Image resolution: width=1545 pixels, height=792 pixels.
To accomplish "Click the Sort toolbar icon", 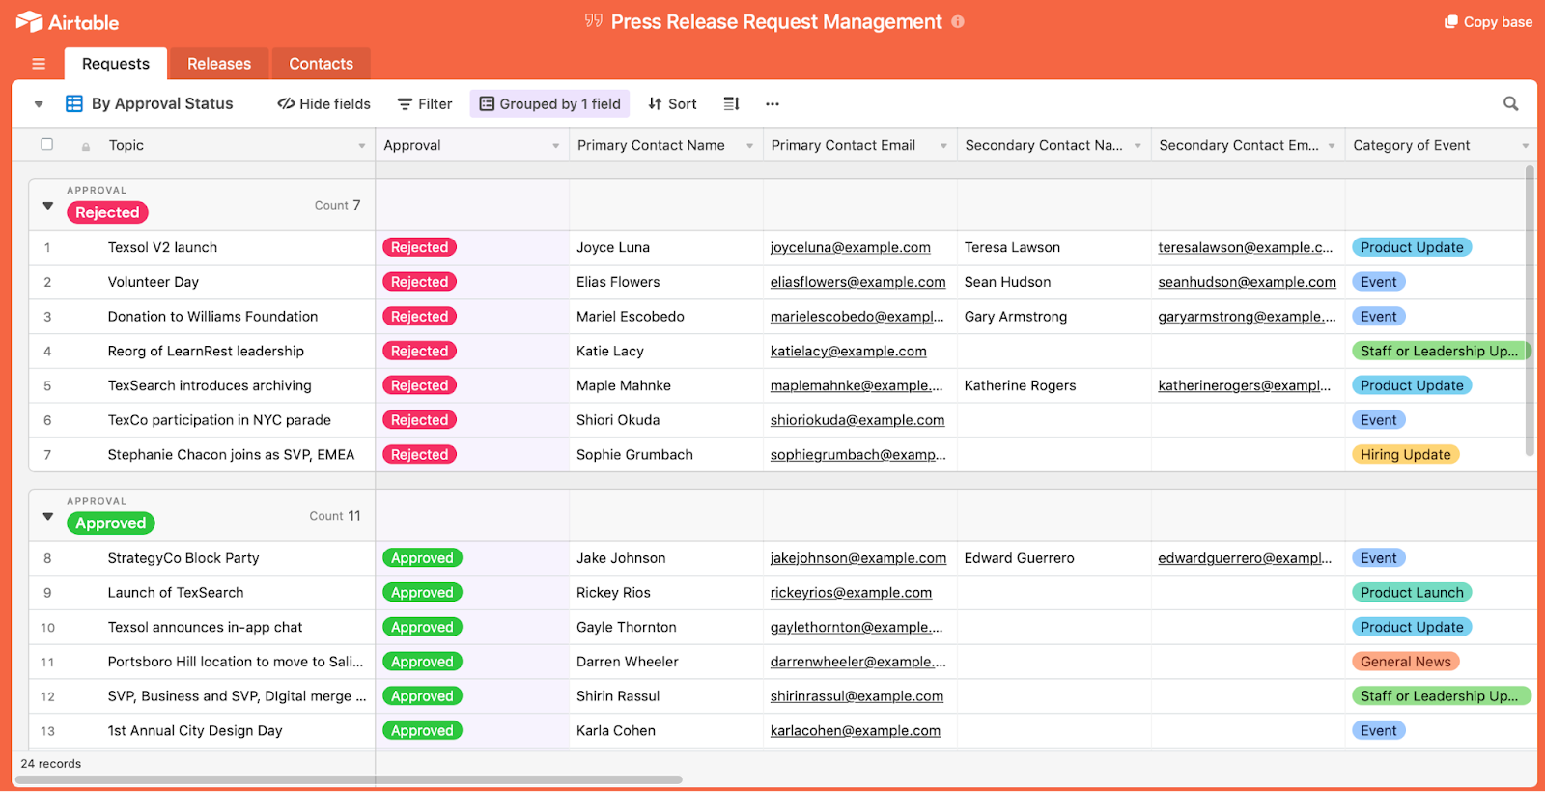I will pyautogui.click(x=672, y=104).
